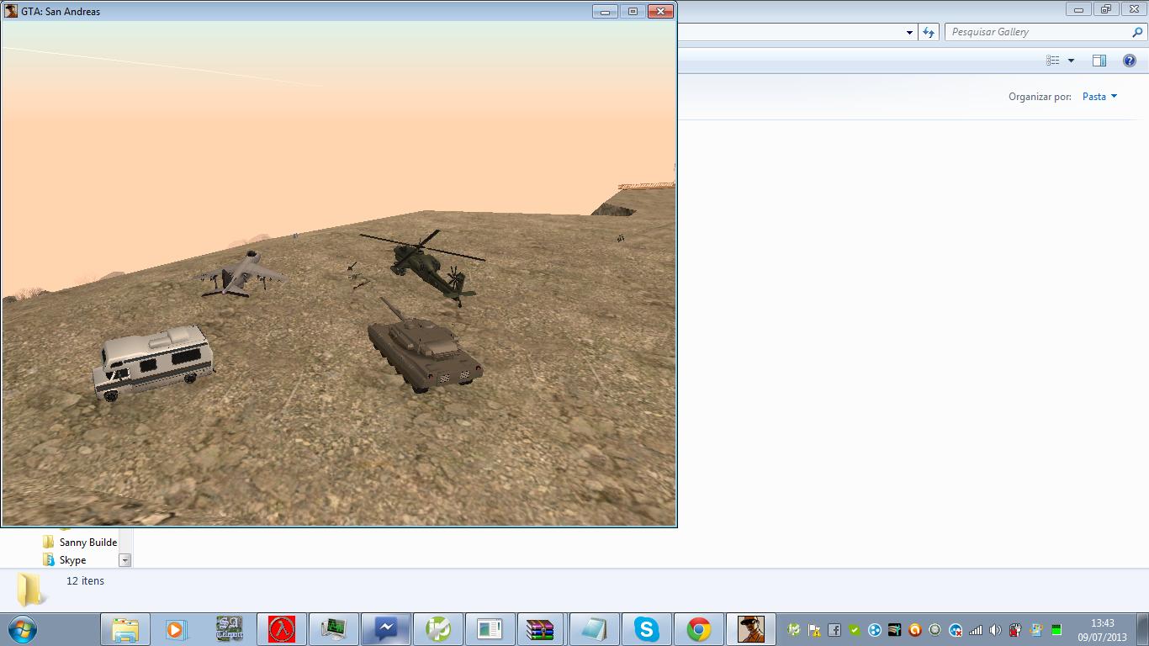Open Google Chrome from the taskbar

click(x=698, y=629)
